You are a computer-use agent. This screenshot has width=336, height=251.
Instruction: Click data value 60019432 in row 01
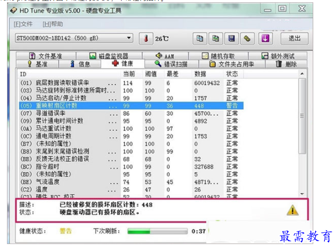coord(207,83)
